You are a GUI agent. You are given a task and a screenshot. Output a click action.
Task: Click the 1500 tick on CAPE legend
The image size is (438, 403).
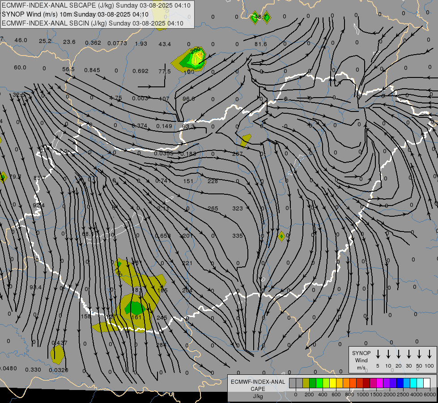click(376, 394)
